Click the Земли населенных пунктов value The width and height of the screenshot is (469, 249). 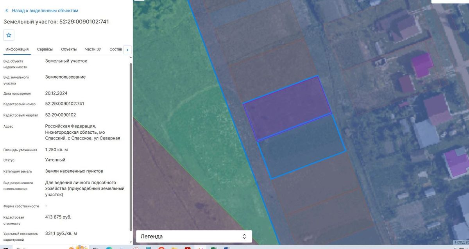click(x=74, y=171)
